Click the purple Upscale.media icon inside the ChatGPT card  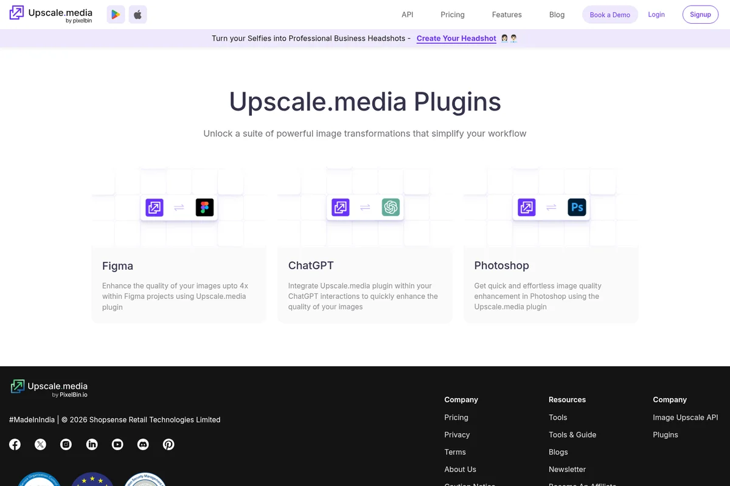coord(340,207)
